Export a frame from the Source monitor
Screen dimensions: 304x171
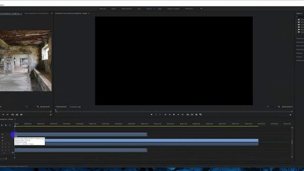pyautogui.click(x=21, y=114)
